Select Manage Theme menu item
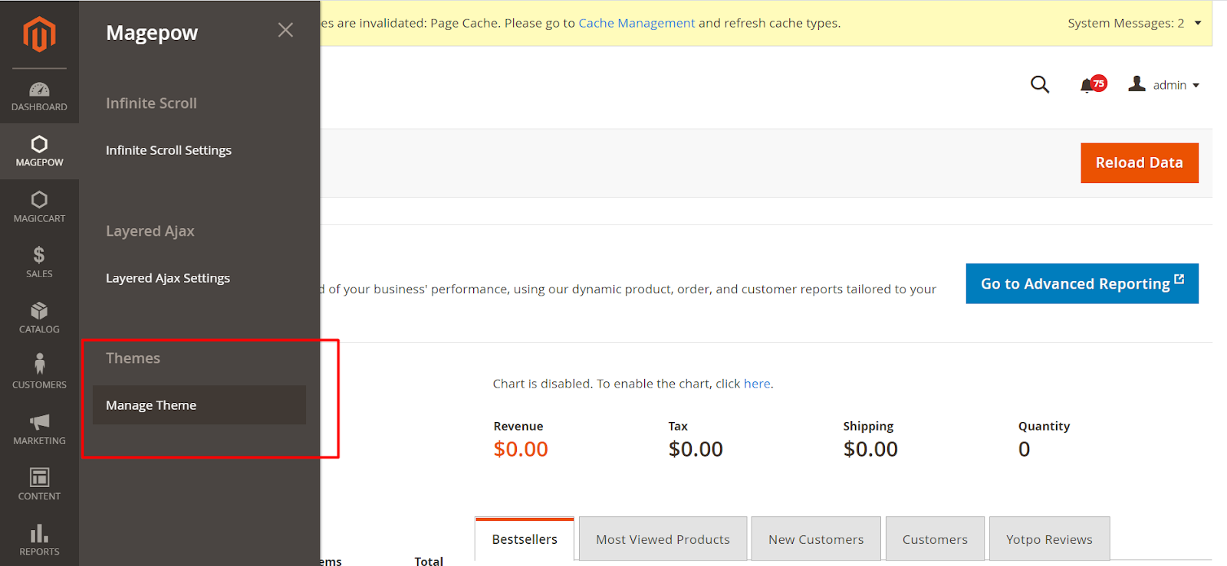Image resolution: width=1227 pixels, height=566 pixels. [151, 405]
